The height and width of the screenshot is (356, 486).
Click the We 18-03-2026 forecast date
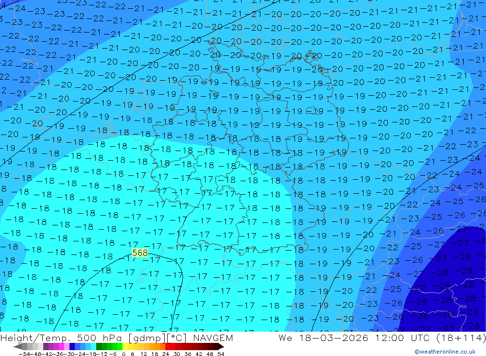pyautogui.click(x=323, y=338)
